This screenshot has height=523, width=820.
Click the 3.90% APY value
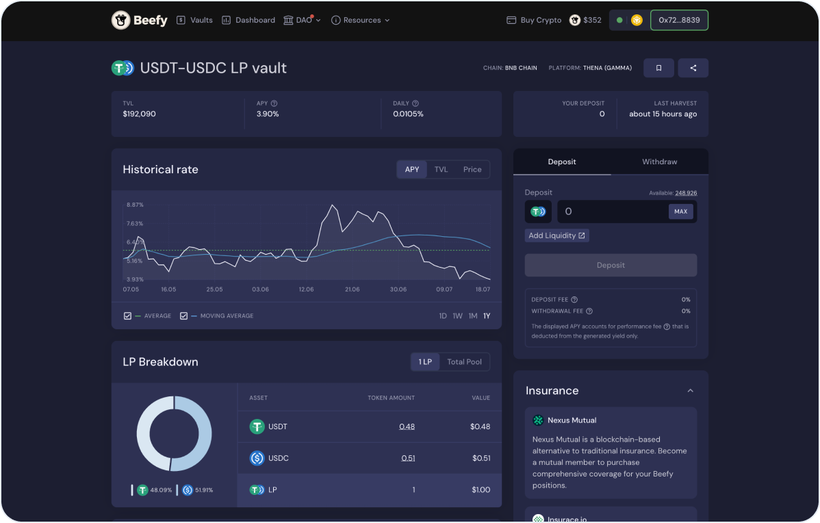tap(268, 114)
